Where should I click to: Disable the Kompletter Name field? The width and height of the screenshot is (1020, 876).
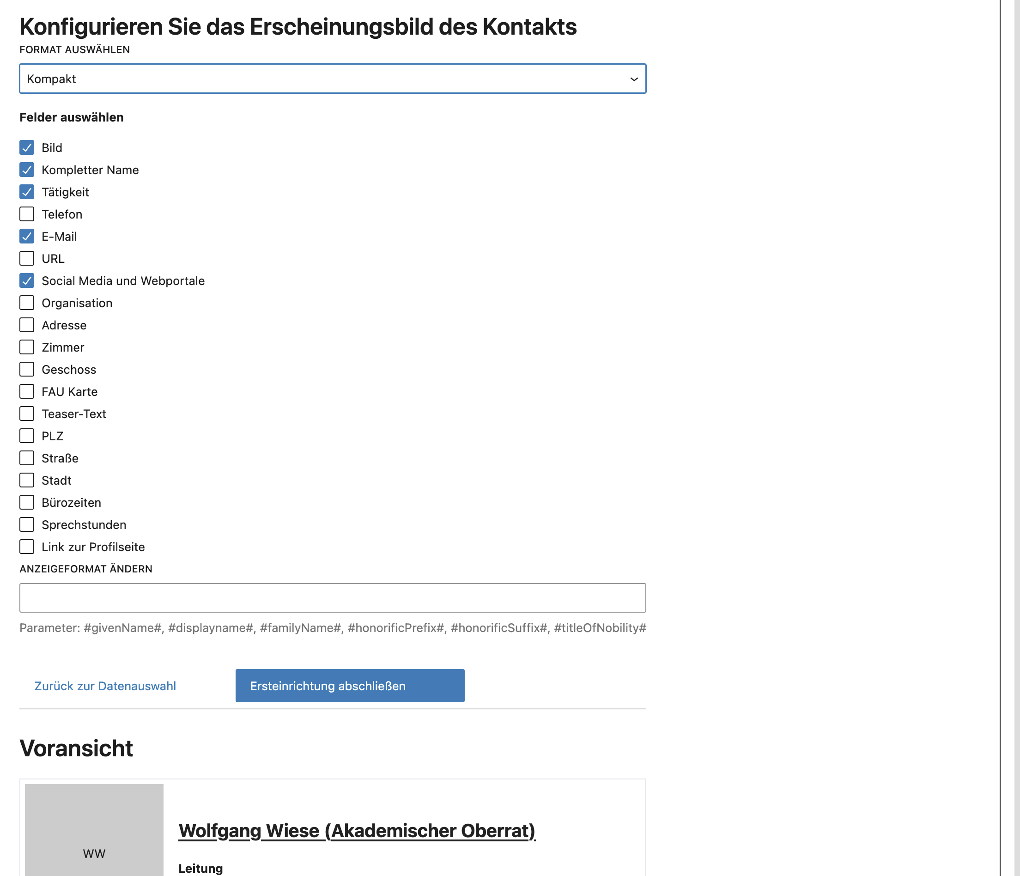point(27,170)
